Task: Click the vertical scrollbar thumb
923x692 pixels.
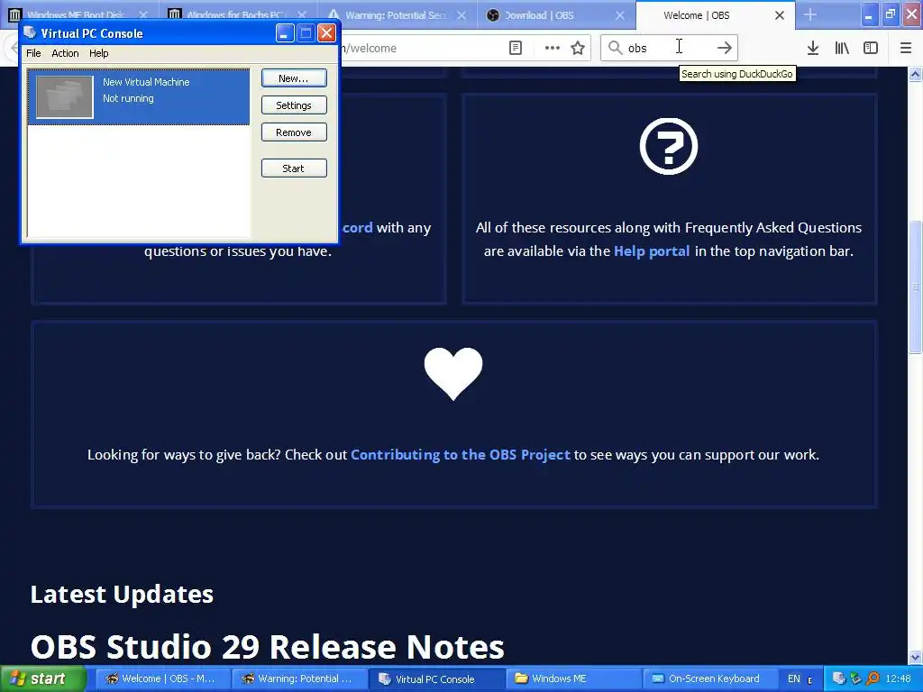Action: pos(916,287)
